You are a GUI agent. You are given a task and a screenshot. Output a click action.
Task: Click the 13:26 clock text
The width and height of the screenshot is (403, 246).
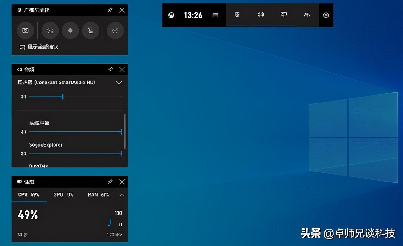[x=193, y=15]
